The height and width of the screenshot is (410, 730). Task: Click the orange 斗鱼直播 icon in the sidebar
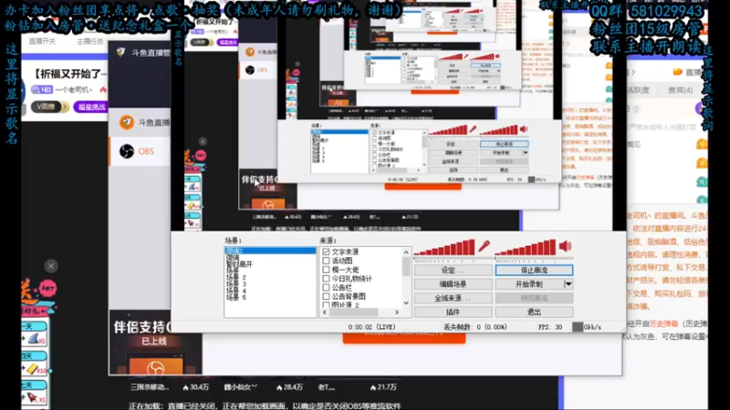click(126, 122)
